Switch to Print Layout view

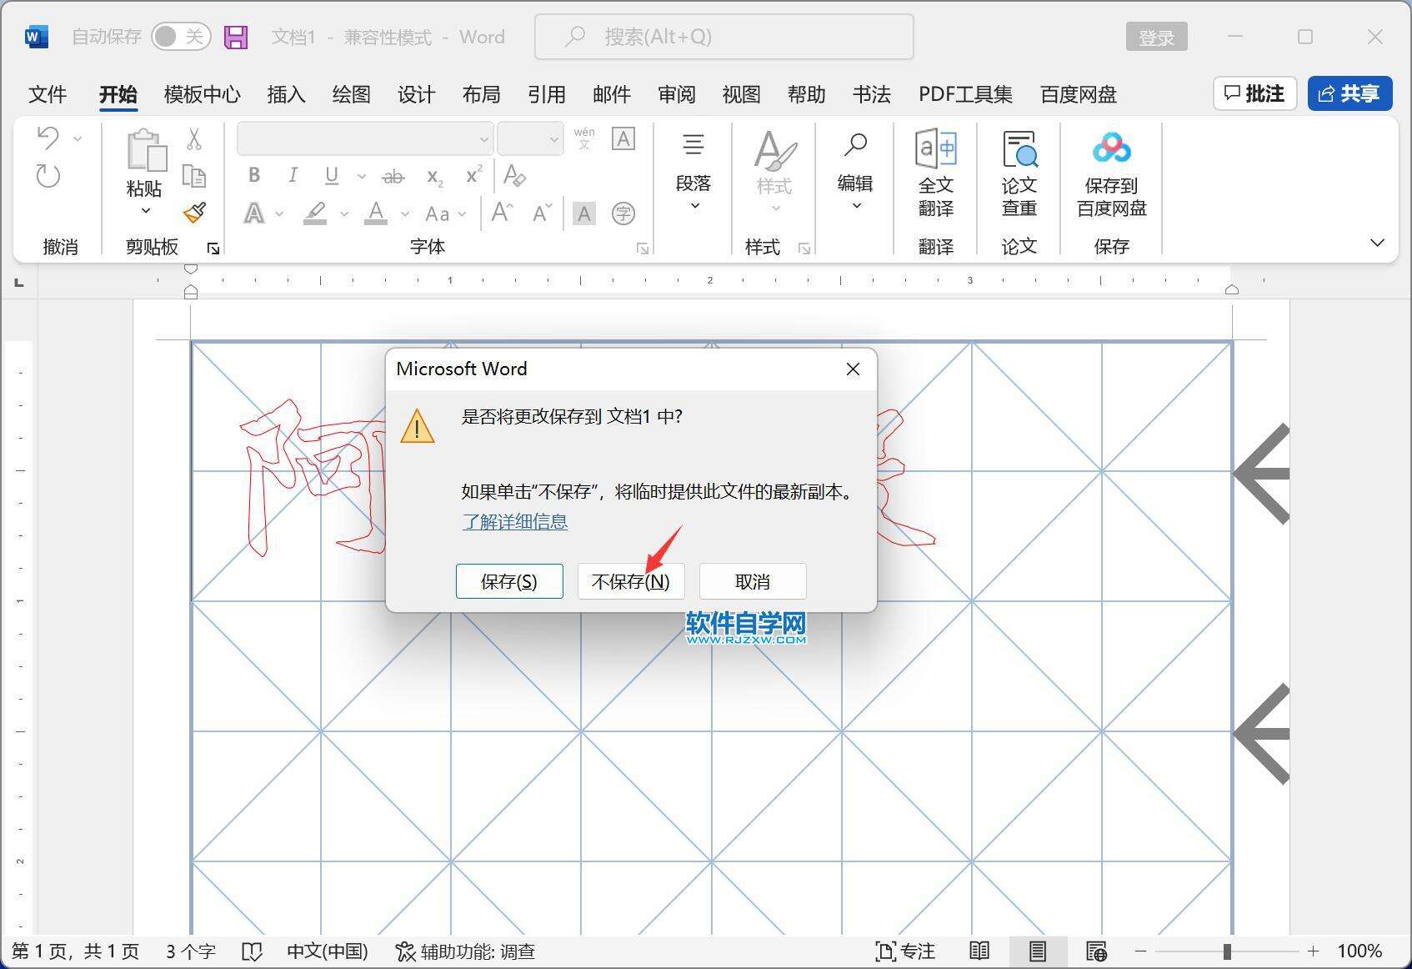pyautogui.click(x=1038, y=951)
